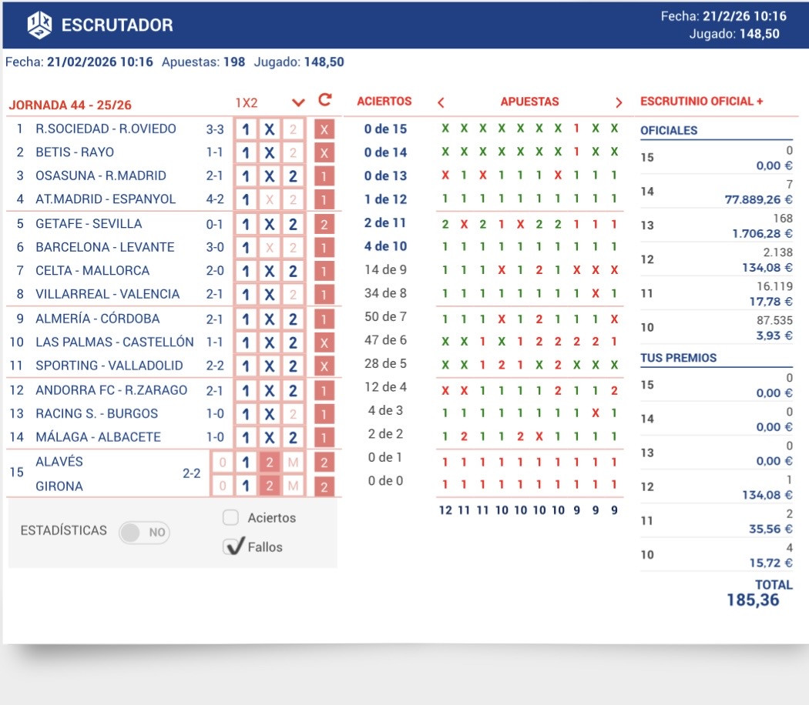Image resolution: width=809 pixels, height=705 pixels.
Task: Click red result box for Getafe - Sevilla
Action: (x=324, y=225)
